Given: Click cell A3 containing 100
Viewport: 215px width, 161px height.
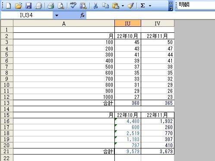Looking at the screenshot, I should point(64,42).
